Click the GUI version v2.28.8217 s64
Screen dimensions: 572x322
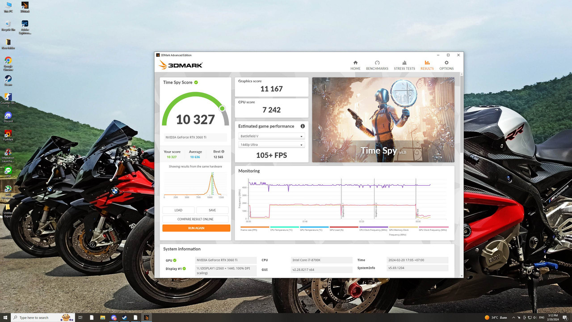(321, 270)
